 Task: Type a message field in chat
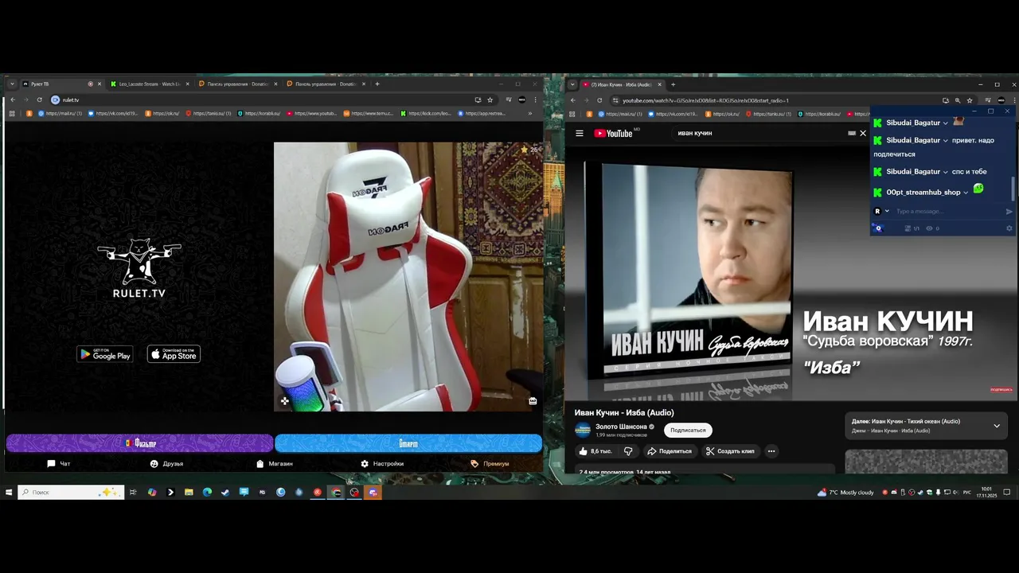coord(947,211)
